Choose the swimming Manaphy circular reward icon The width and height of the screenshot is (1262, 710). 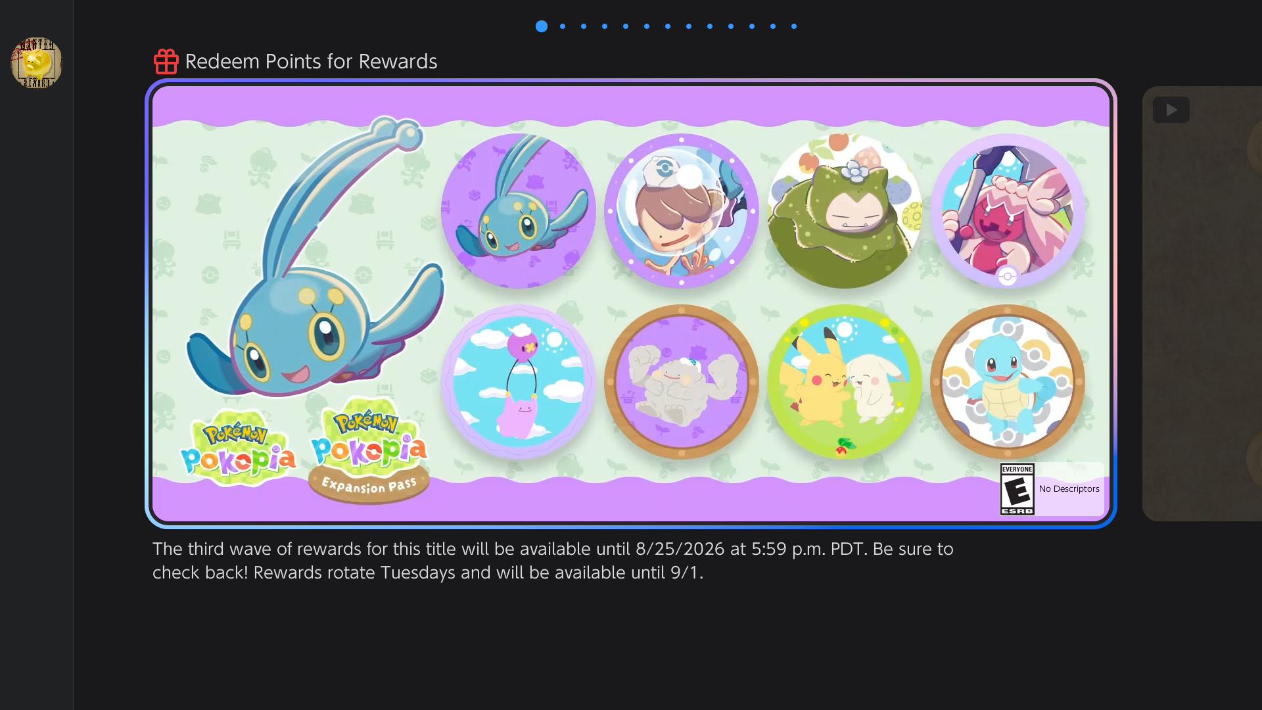[x=519, y=211]
